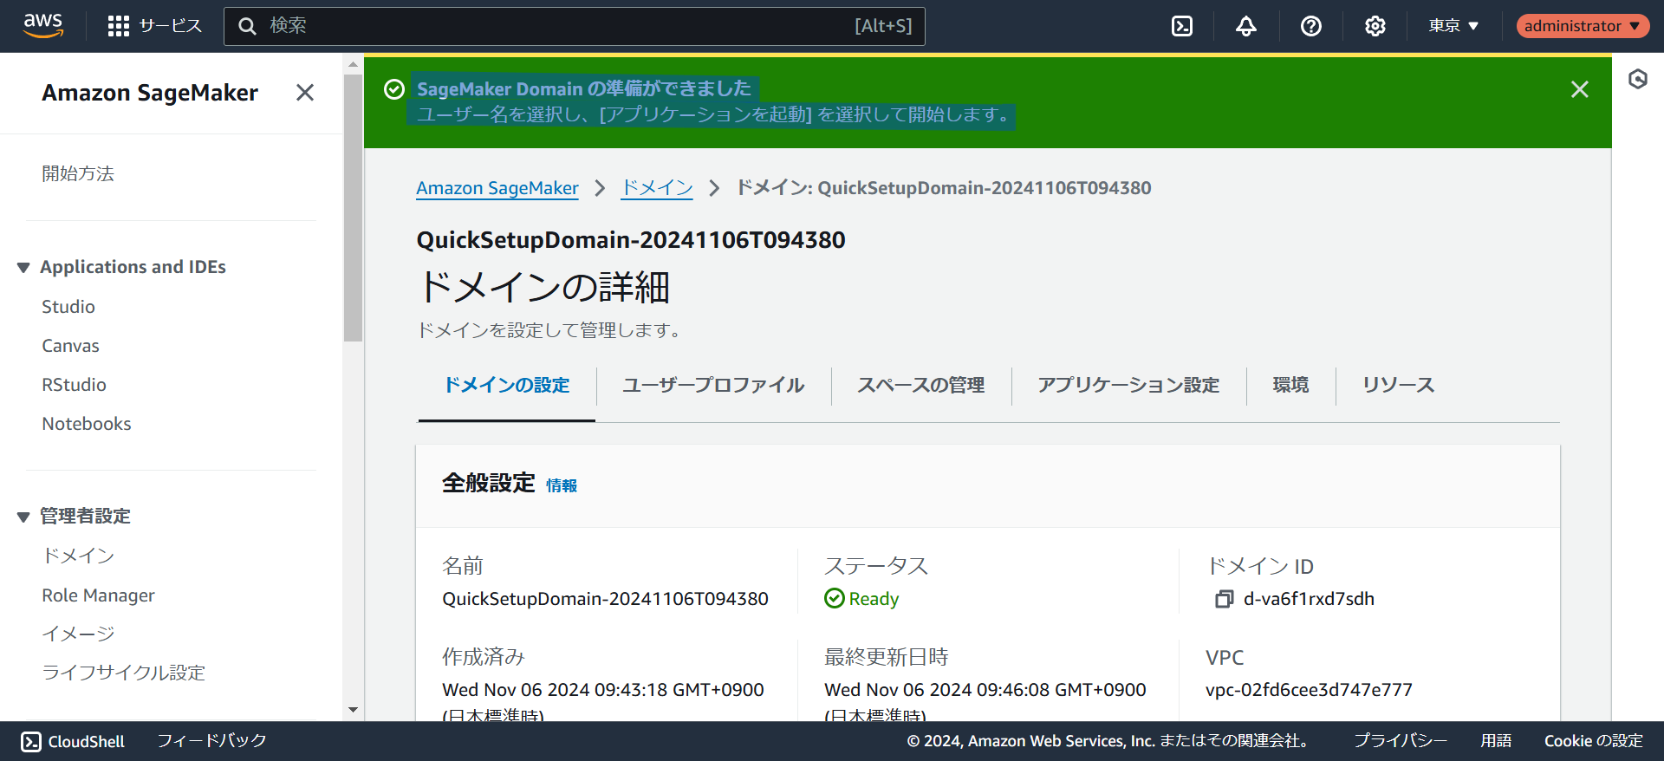Click the AWS search input field
Image resolution: width=1664 pixels, height=761 pixels.
point(555,26)
